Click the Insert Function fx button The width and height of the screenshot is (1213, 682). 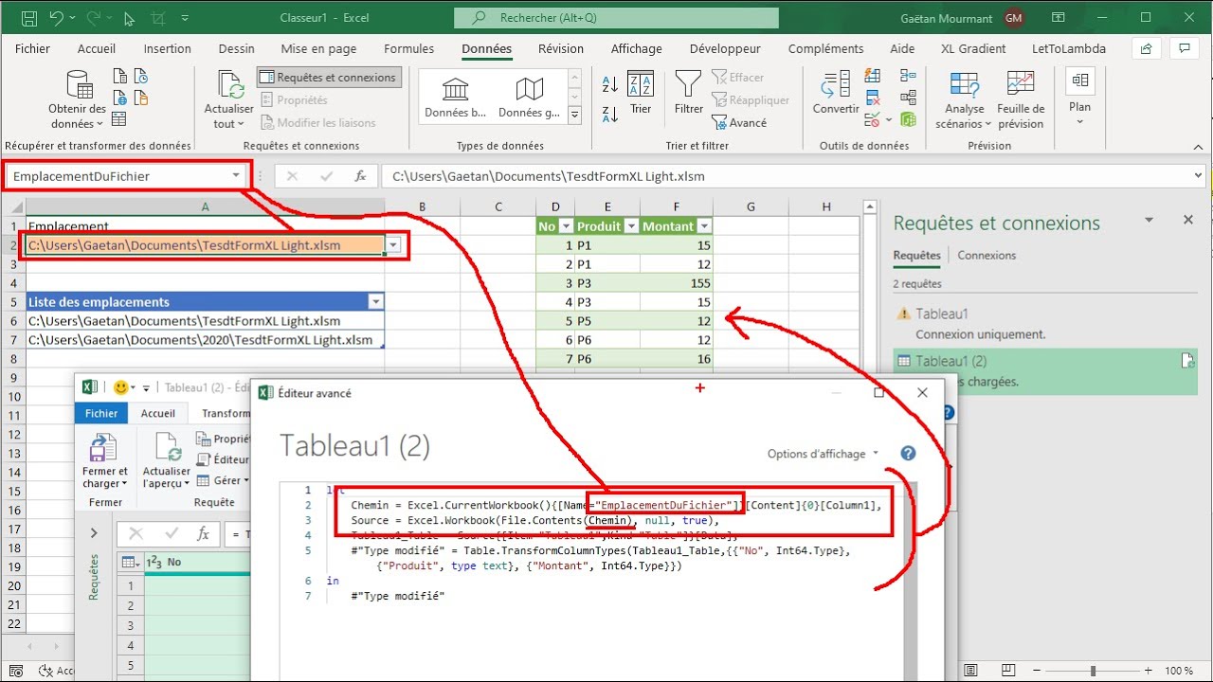click(x=360, y=176)
